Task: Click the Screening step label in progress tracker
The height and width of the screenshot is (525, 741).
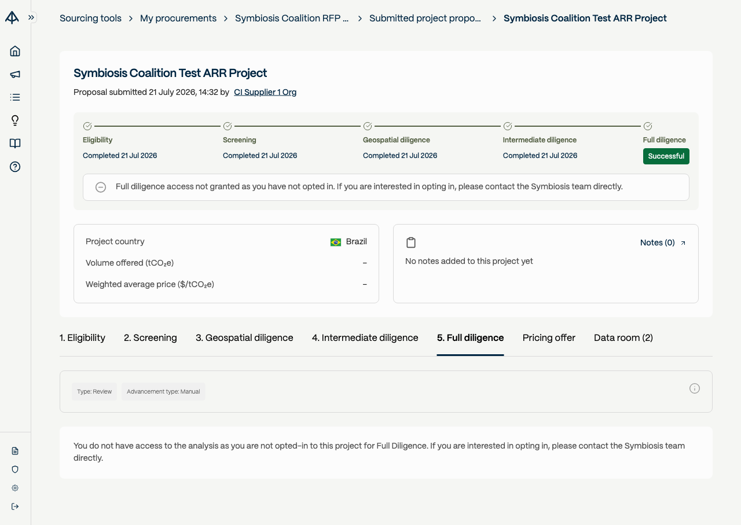Action: pos(240,140)
